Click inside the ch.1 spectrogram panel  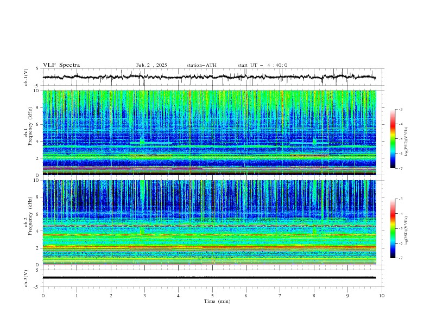pyautogui.click(x=209, y=132)
